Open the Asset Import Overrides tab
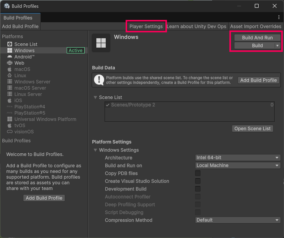This screenshot has width=284, height=238. tap(256, 27)
